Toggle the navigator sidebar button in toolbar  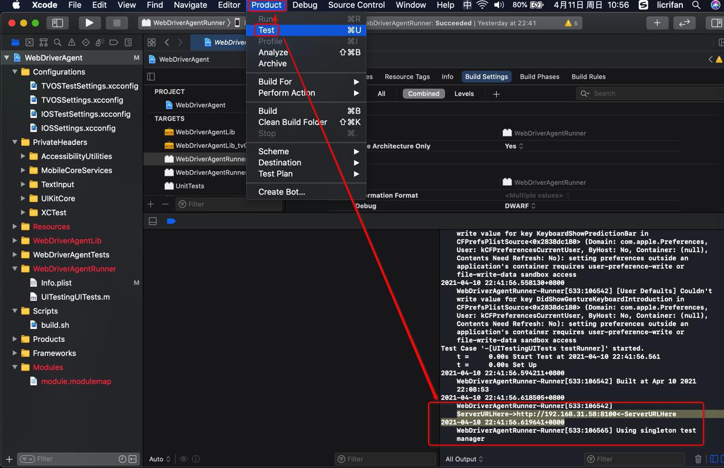coord(58,23)
